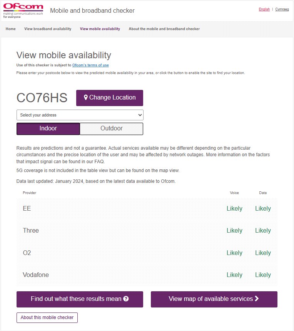Open the Select your address dropdown
Viewport: 294px width, 331px height.
pyautogui.click(x=80, y=115)
